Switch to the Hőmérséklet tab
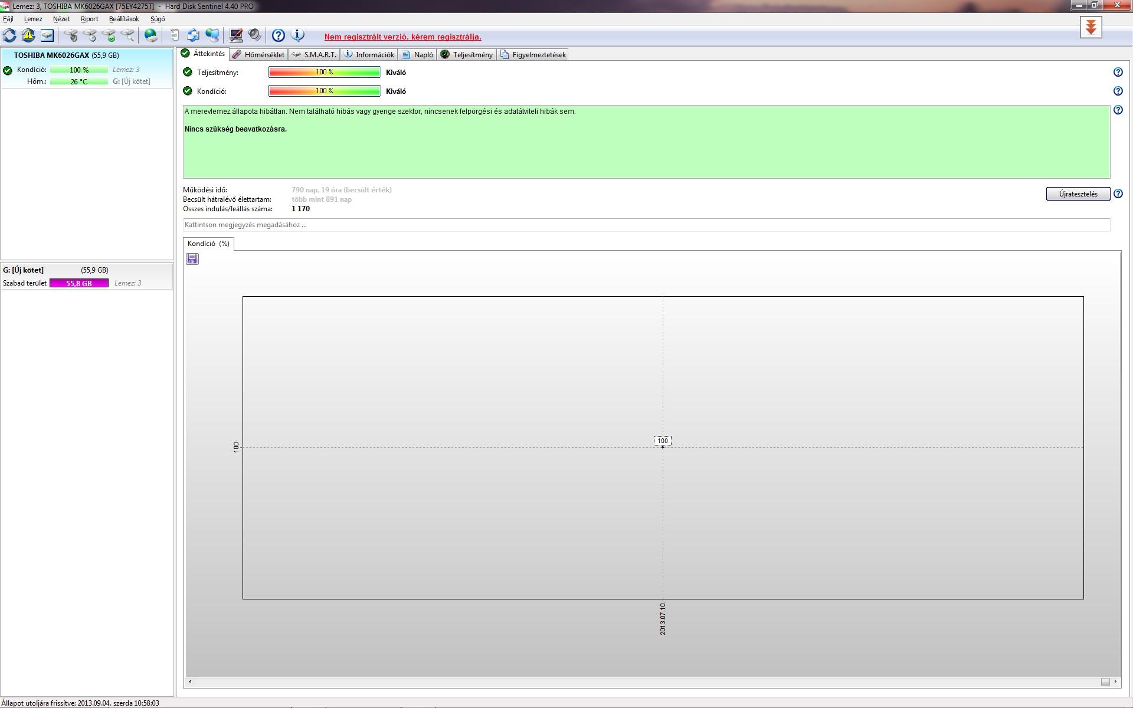 [x=258, y=54]
